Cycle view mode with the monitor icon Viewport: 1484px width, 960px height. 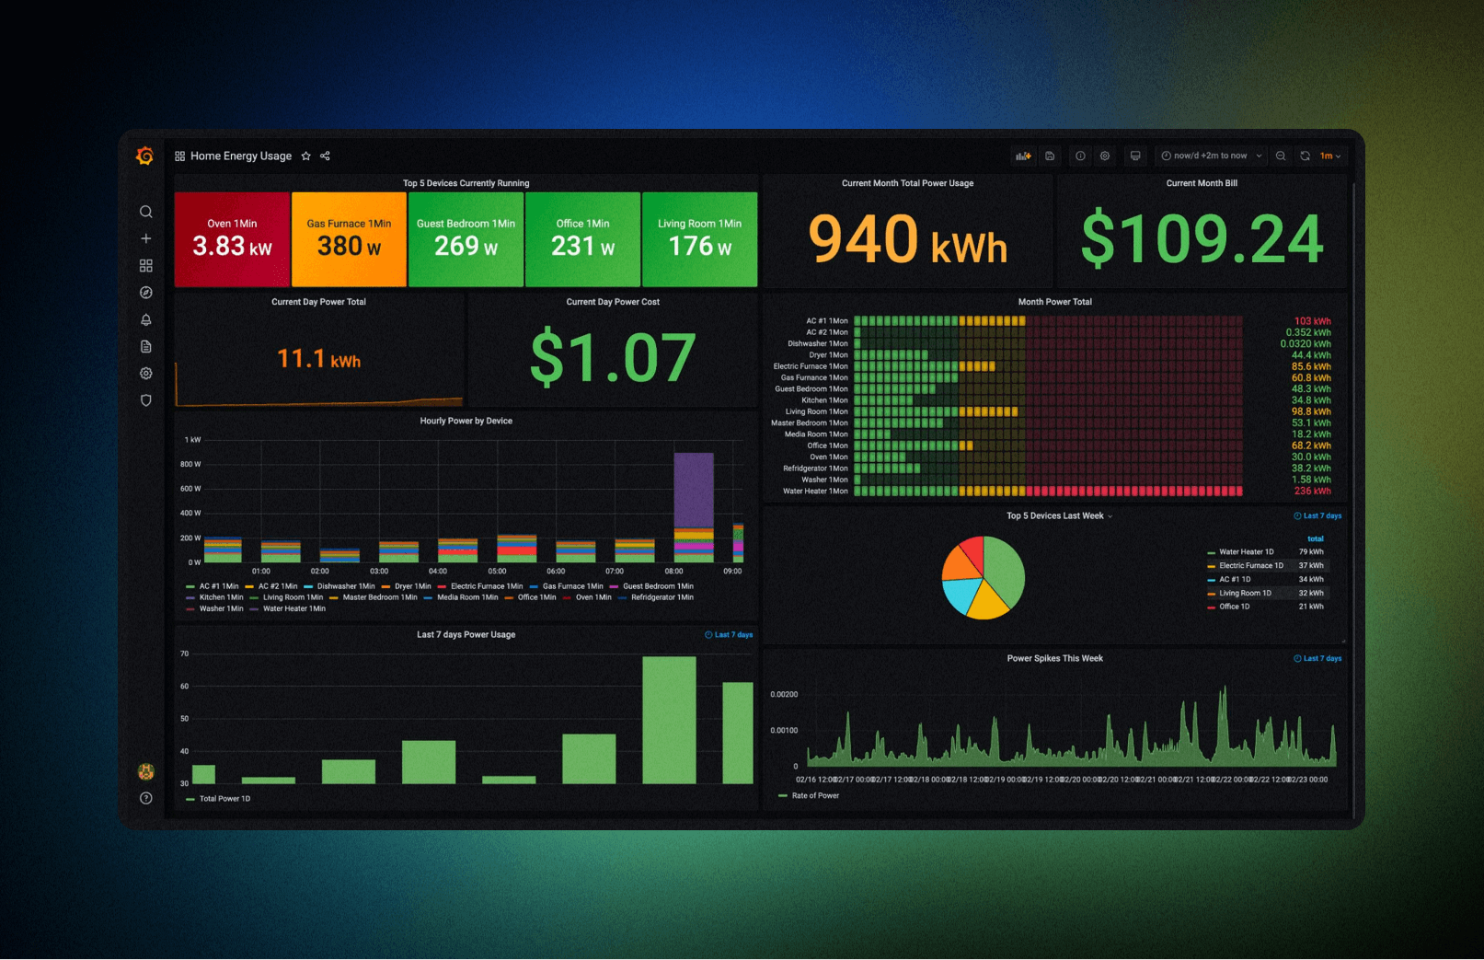pyautogui.click(x=1135, y=156)
